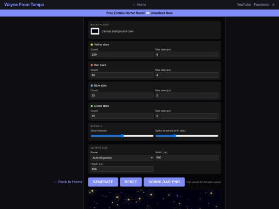Open the canvas background color picker
The height and width of the screenshot is (209, 279).
tap(95, 31)
